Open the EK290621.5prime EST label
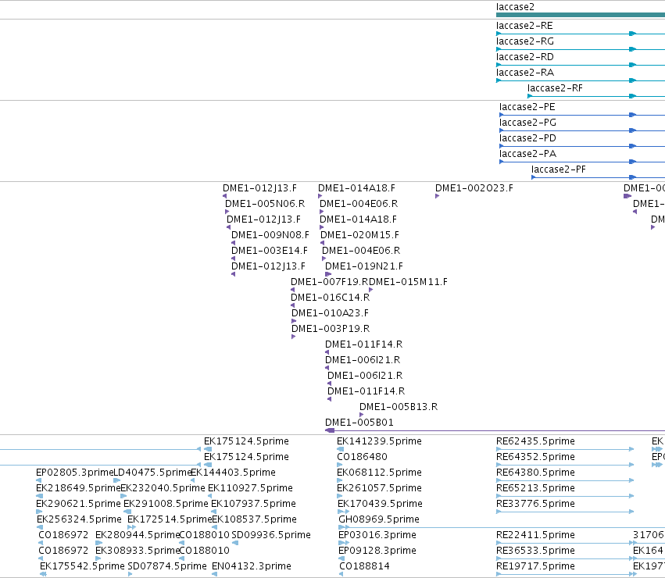The width and height of the screenshot is (665, 578). click(78, 504)
